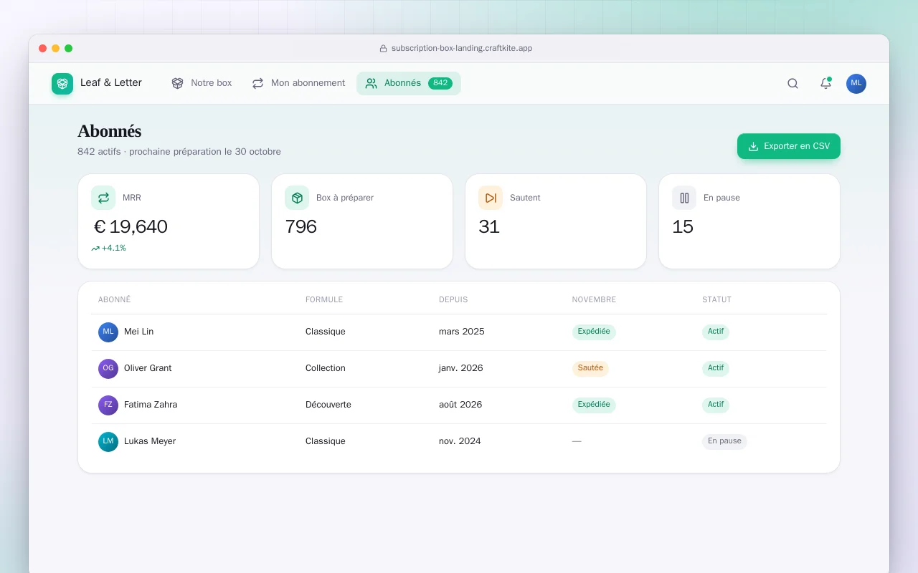
Task: Click the 842 badge on Abonnés tab
Action: point(440,83)
